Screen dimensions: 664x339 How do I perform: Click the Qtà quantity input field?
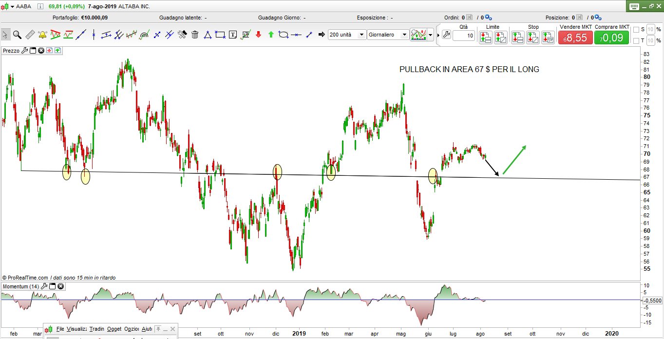tap(463, 36)
